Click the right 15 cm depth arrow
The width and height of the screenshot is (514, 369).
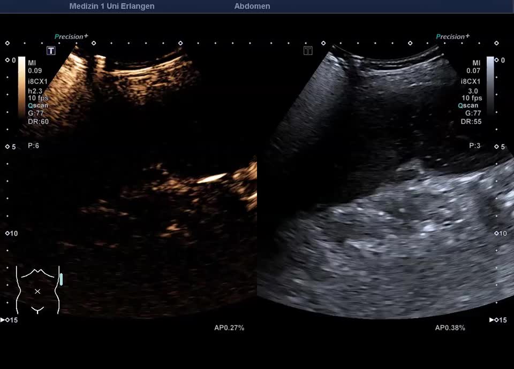pyautogui.click(x=497, y=320)
